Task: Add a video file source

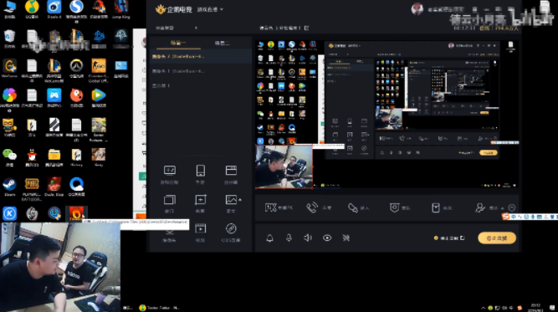Action: coord(200,233)
